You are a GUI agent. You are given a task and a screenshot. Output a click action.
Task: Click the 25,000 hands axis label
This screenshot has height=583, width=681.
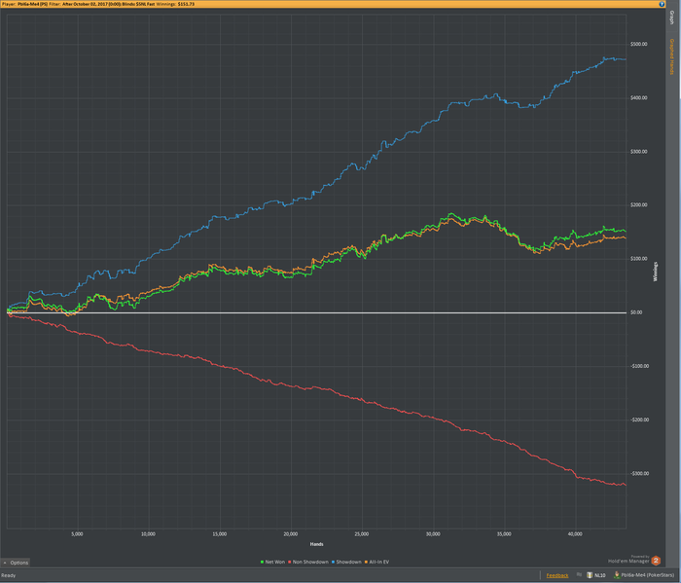(361, 534)
